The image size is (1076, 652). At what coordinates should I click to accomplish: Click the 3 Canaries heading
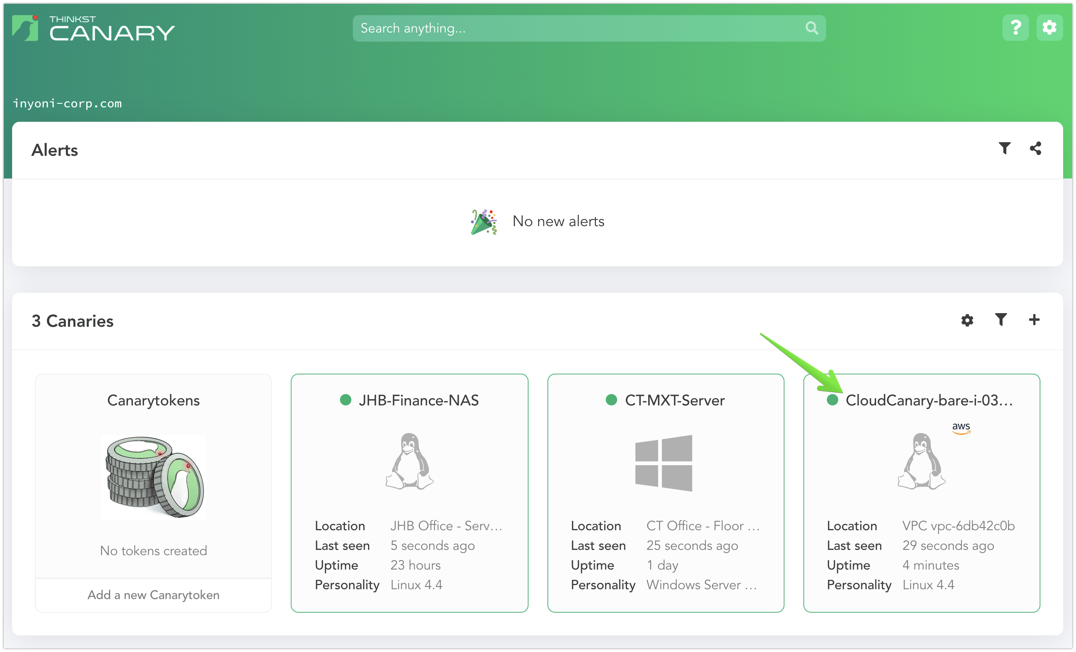[72, 321]
